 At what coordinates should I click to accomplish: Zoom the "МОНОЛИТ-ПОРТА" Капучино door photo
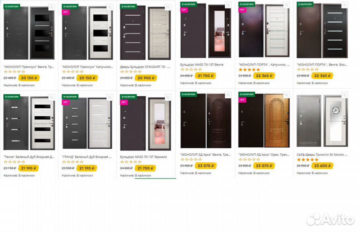tap(287, 6)
